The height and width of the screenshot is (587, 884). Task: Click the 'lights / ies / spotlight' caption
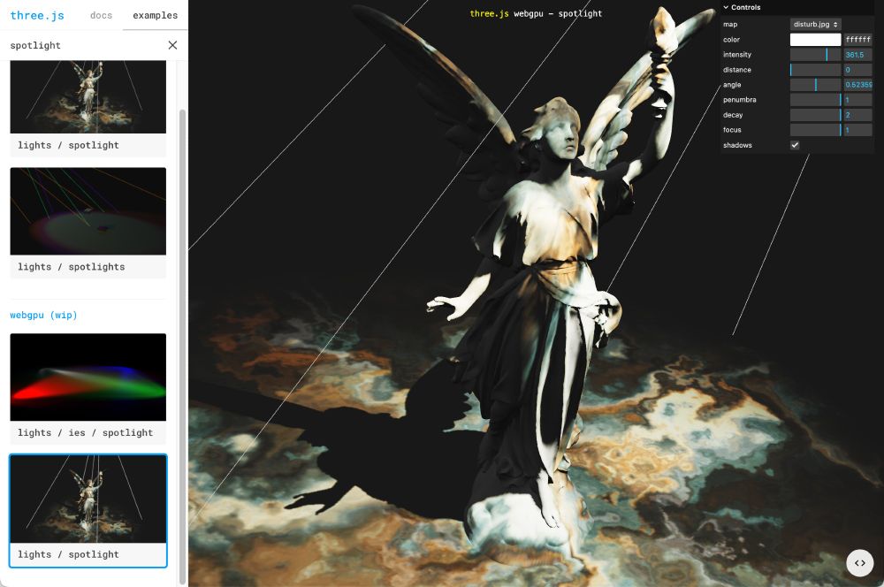pos(85,432)
